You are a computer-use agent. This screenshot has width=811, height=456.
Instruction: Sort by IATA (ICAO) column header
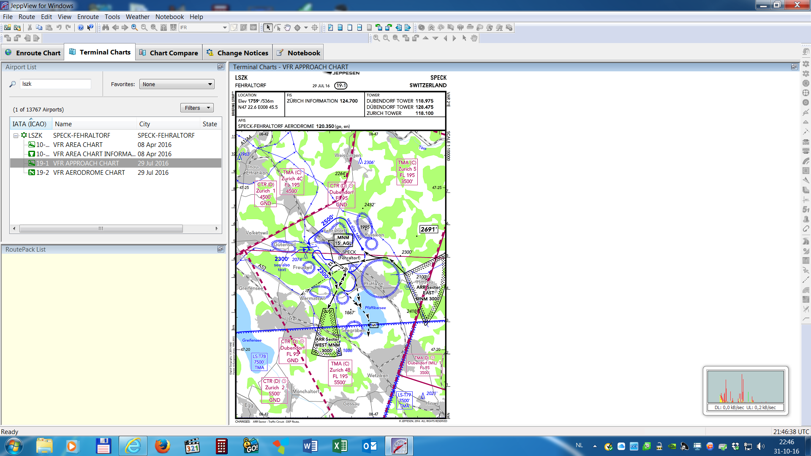click(x=31, y=124)
